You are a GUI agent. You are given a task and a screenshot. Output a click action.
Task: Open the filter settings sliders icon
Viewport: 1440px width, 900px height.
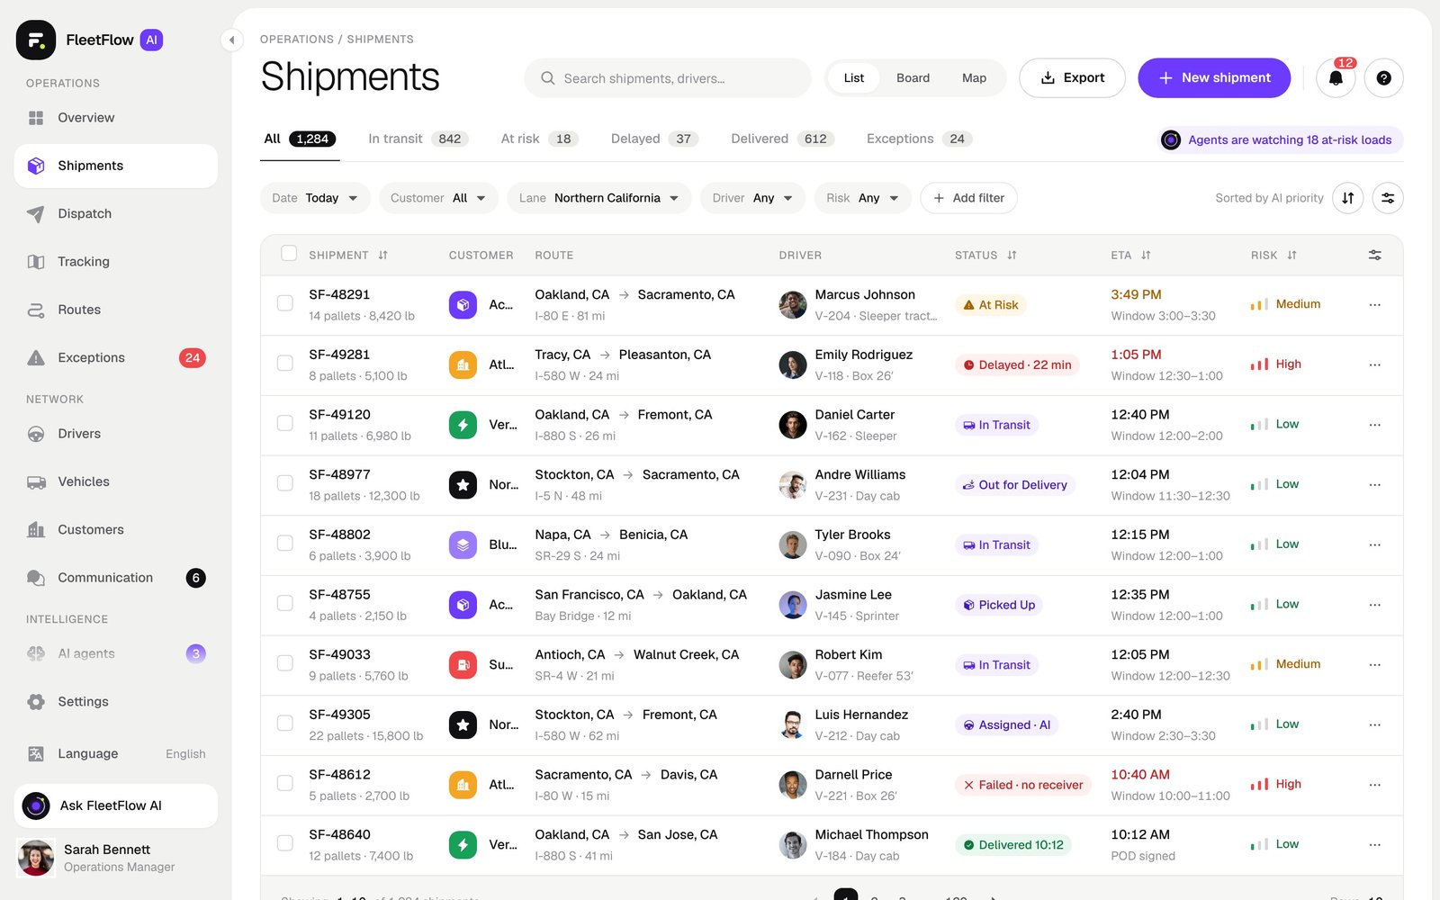(1388, 198)
